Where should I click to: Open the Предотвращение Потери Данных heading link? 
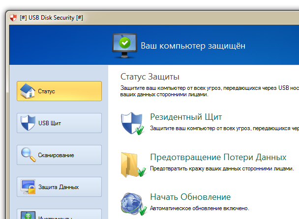[x=218, y=158]
